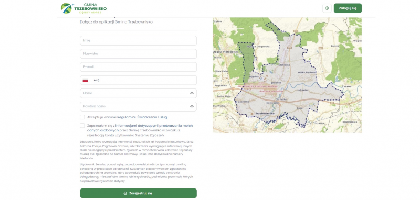Focus the Nazwisko input field
The width and height of the screenshot is (420, 200).
click(x=138, y=54)
